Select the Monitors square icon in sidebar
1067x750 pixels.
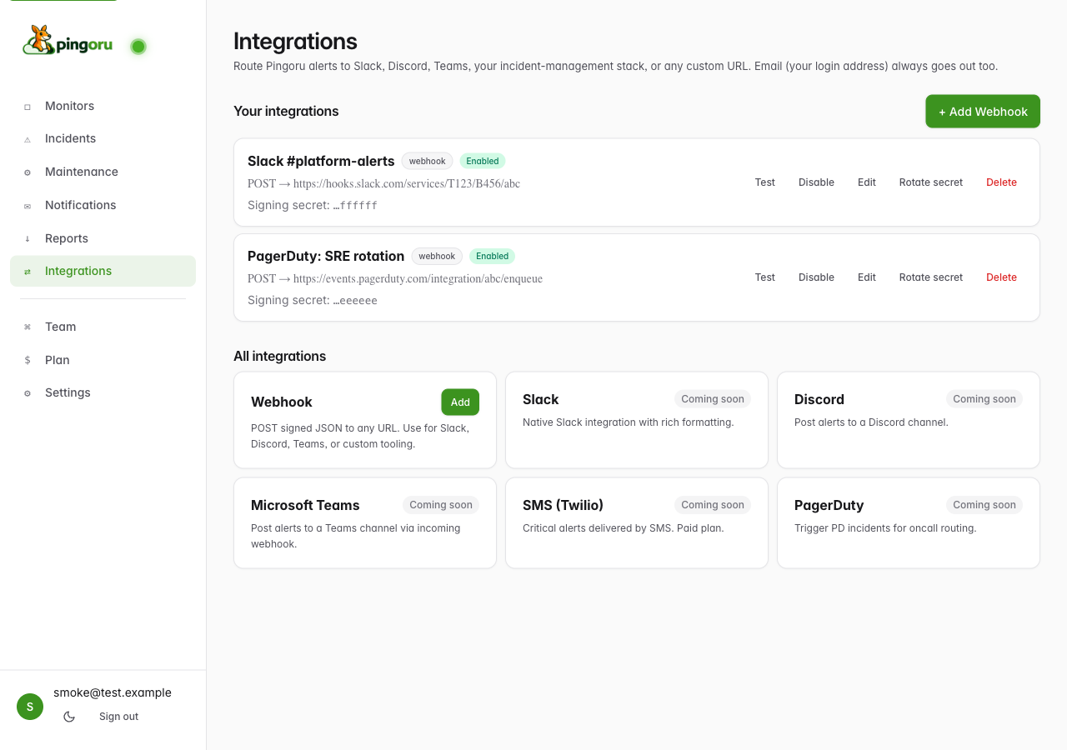(x=28, y=106)
